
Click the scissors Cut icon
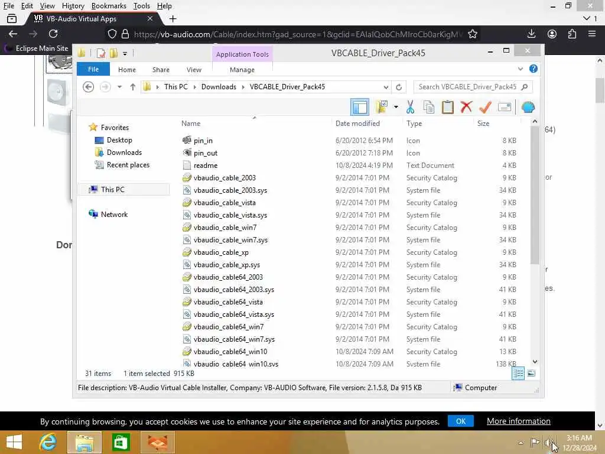(410, 107)
